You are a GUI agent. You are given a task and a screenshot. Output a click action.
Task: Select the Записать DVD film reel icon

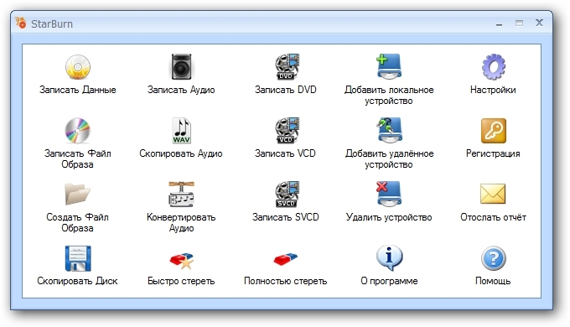tap(287, 67)
